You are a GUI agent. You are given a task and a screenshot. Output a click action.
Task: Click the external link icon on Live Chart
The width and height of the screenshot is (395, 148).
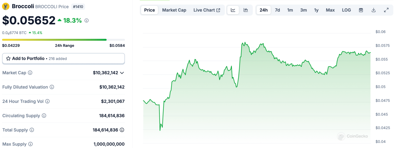tap(218, 10)
